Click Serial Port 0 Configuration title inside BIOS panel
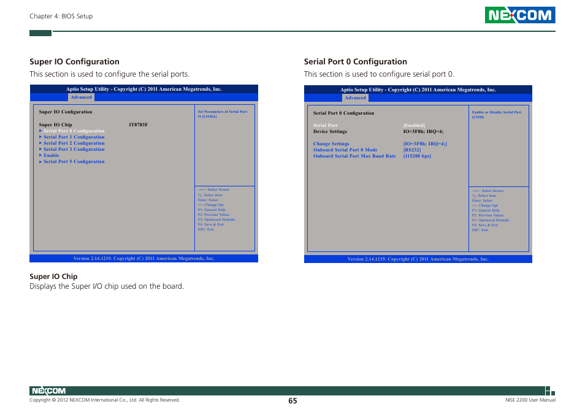585x412 pixels. tap(343, 113)
